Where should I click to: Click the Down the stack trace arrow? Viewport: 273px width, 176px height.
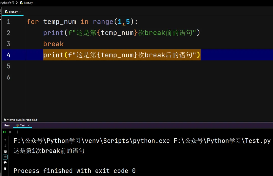(x=5, y=146)
